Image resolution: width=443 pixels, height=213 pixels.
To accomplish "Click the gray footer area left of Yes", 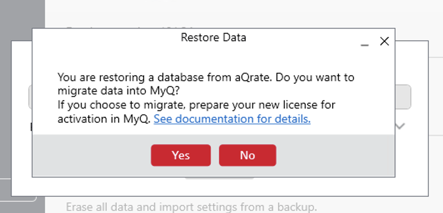I will pos(92,155).
